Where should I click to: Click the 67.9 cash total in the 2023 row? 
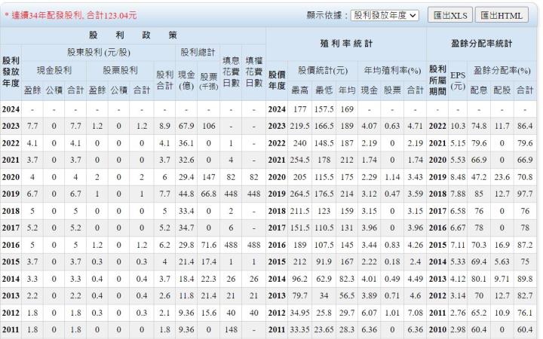pyautogui.click(x=186, y=126)
